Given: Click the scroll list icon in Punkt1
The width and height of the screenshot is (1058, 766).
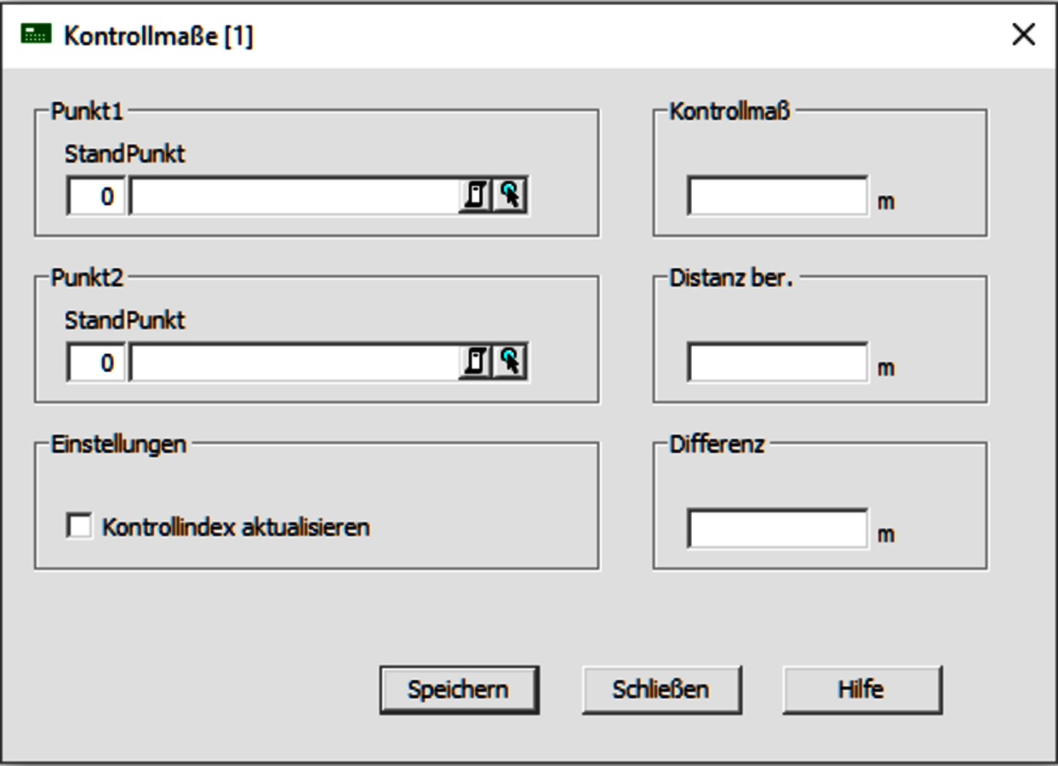Looking at the screenshot, I should tap(476, 196).
